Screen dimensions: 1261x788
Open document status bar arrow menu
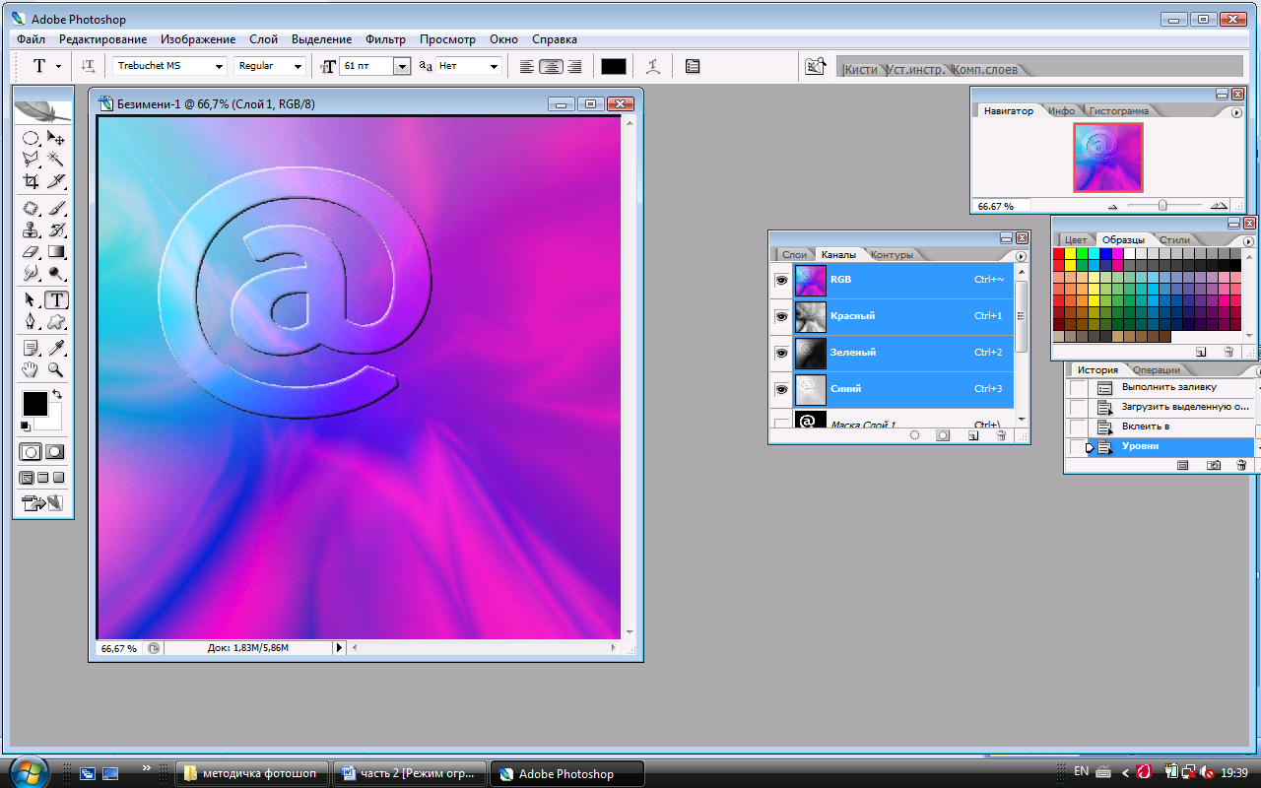click(340, 648)
